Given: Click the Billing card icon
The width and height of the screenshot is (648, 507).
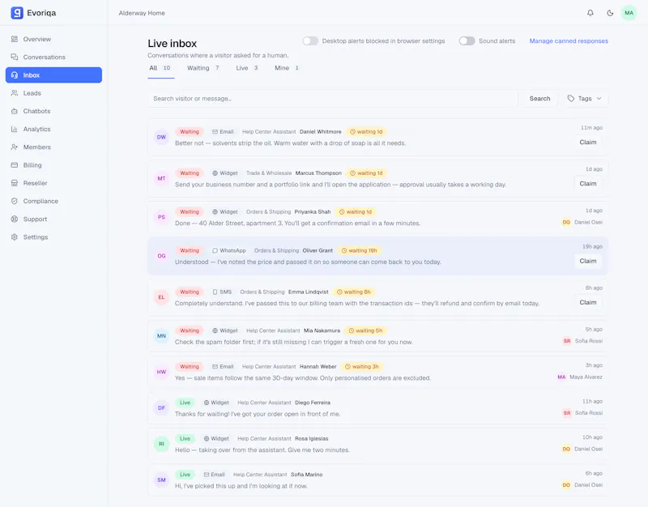Looking at the screenshot, I should pos(15,165).
